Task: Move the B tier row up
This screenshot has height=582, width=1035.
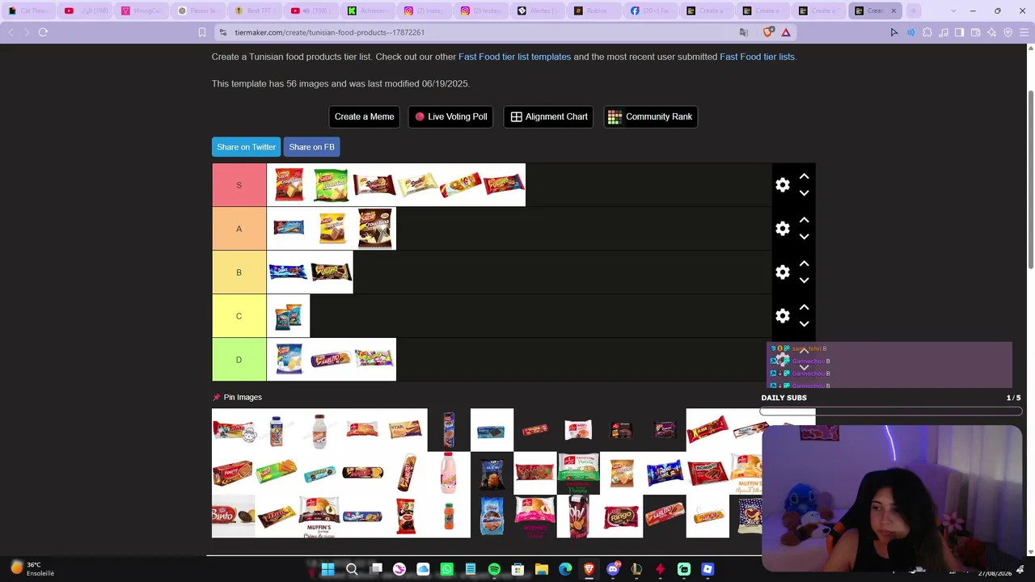Action: 804,264
